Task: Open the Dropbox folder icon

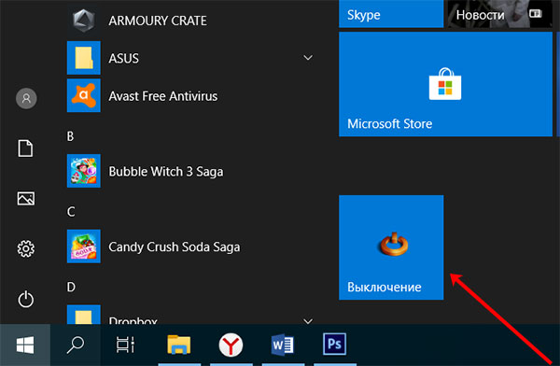Action: coord(84,315)
